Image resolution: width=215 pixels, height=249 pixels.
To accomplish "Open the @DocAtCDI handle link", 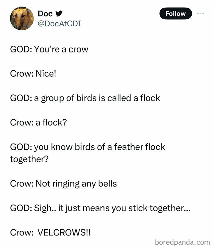I will [x=59, y=23].
